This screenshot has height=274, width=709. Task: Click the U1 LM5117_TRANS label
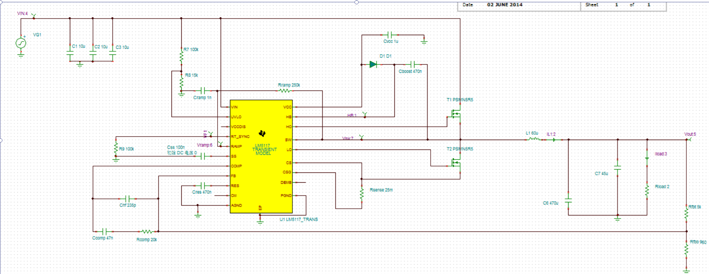(299, 219)
